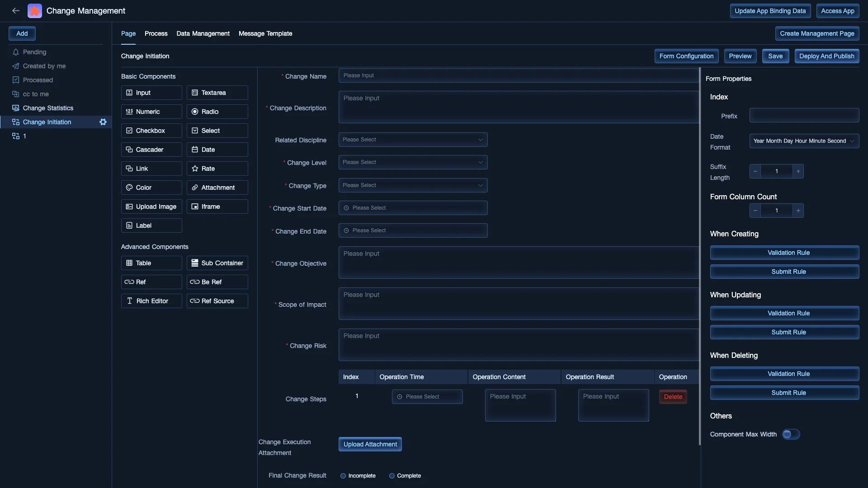Click the Upload Attachment button
Viewport: 868px width, 488px height.
coord(370,444)
